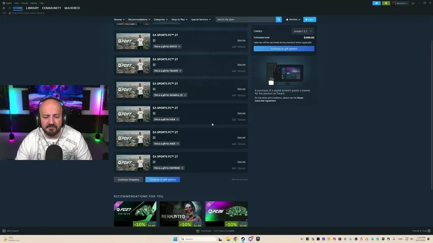The height and width of the screenshot is (243, 433).
Task: Expand the Ways to Play menu
Action: point(180,20)
